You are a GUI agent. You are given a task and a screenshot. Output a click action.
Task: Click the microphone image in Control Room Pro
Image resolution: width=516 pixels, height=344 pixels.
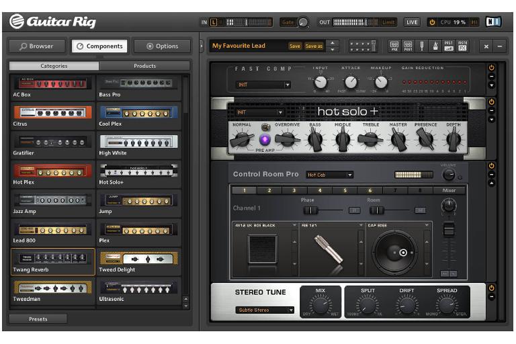(327, 249)
